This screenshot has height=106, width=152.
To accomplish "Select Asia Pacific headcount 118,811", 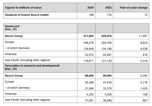I will (x=89, y=61).
